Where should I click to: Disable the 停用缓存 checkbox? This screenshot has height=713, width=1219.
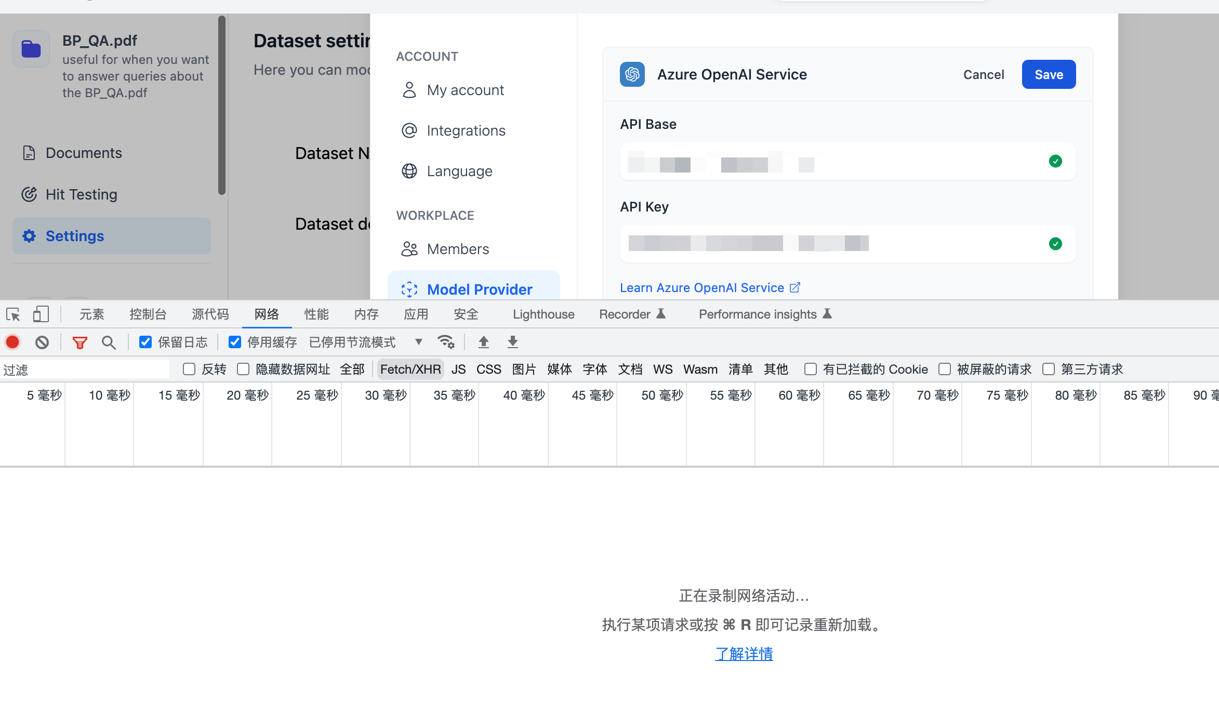(235, 342)
